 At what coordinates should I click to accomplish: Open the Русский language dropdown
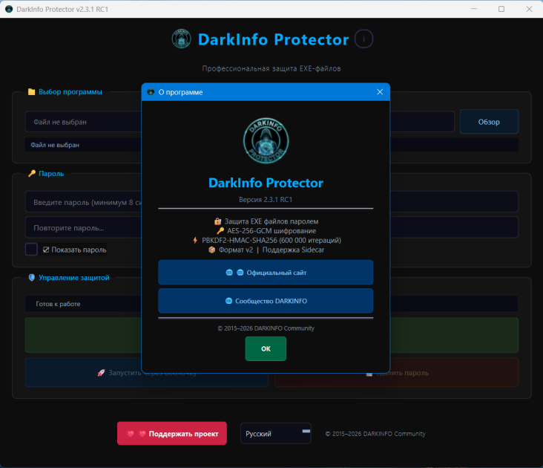(x=276, y=433)
